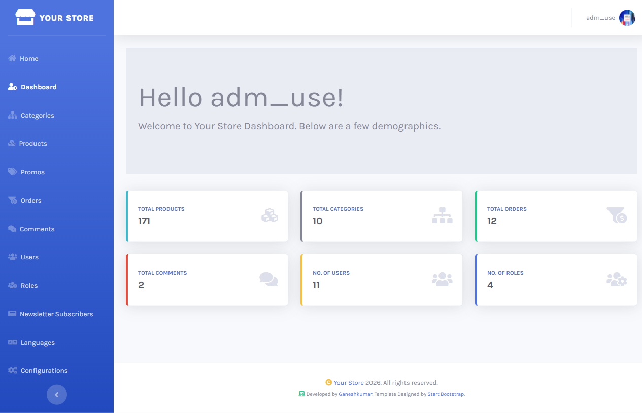This screenshot has height=413, width=642.
Task: Open Orders from the sidebar
Action: tap(57, 200)
